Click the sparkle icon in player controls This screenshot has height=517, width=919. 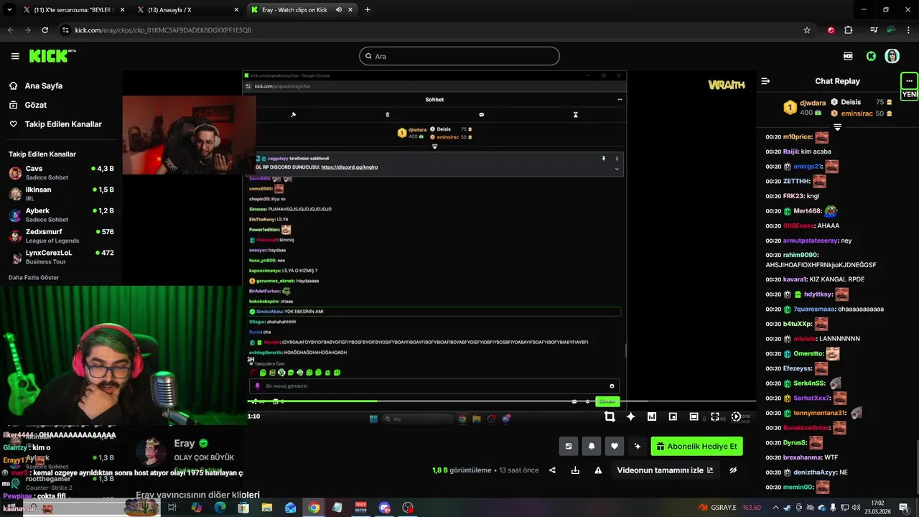(630, 416)
